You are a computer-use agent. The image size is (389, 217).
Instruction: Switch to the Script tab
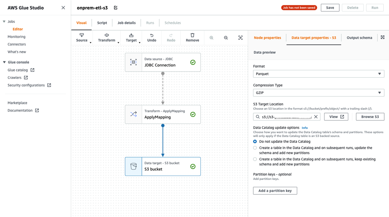tap(102, 23)
